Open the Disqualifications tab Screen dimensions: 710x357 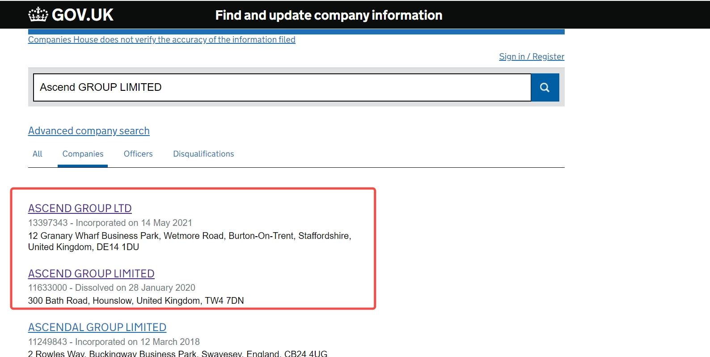(203, 154)
